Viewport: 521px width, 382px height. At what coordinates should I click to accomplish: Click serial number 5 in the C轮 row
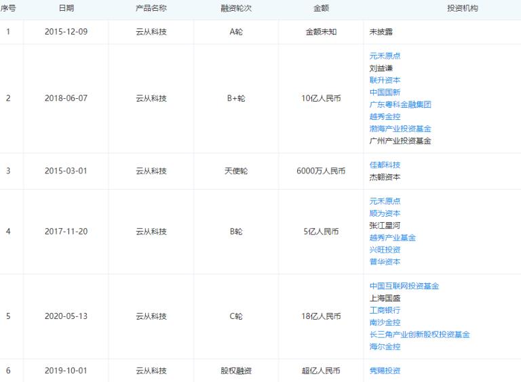tap(8, 316)
